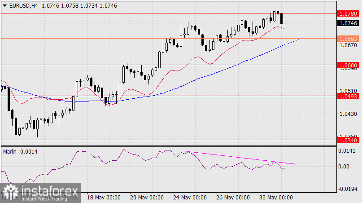
Task: Select the 18 May 00:00 time axis label
Action: coord(104,198)
